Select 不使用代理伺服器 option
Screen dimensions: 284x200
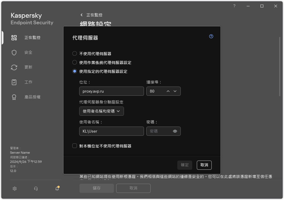click(75, 54)
